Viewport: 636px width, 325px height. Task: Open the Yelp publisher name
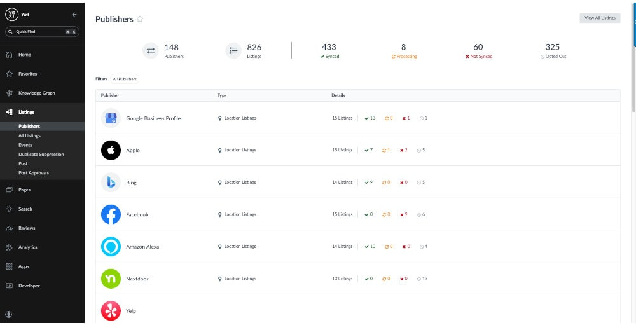[x=131, y=311]
